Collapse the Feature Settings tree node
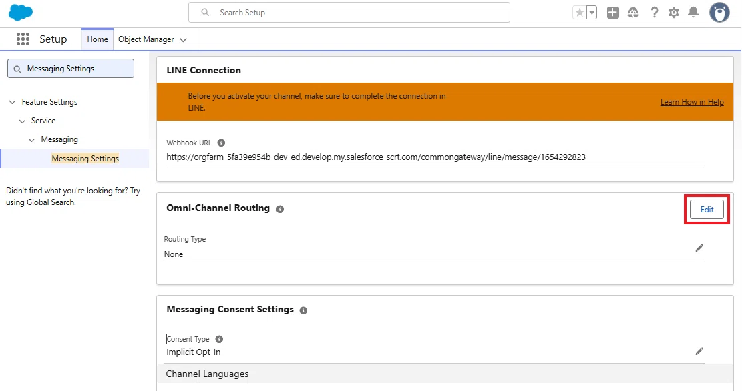Viewport: 742px width, 391px height. [12, 102]
